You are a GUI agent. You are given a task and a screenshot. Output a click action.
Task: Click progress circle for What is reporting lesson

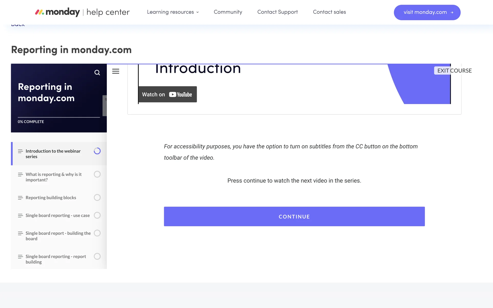(97, 174)
